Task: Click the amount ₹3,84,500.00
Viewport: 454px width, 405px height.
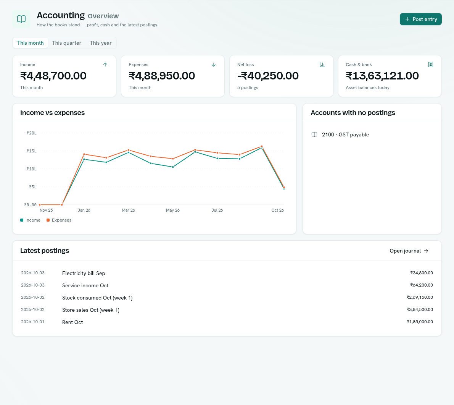Action: [420, 309]
